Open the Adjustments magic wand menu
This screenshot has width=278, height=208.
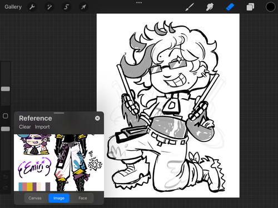49,7
